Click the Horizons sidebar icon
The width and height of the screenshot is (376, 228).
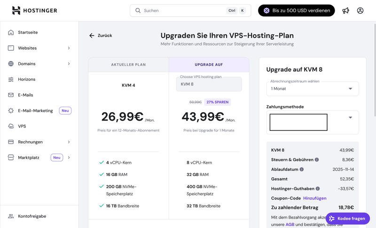[x=11, y=79]
